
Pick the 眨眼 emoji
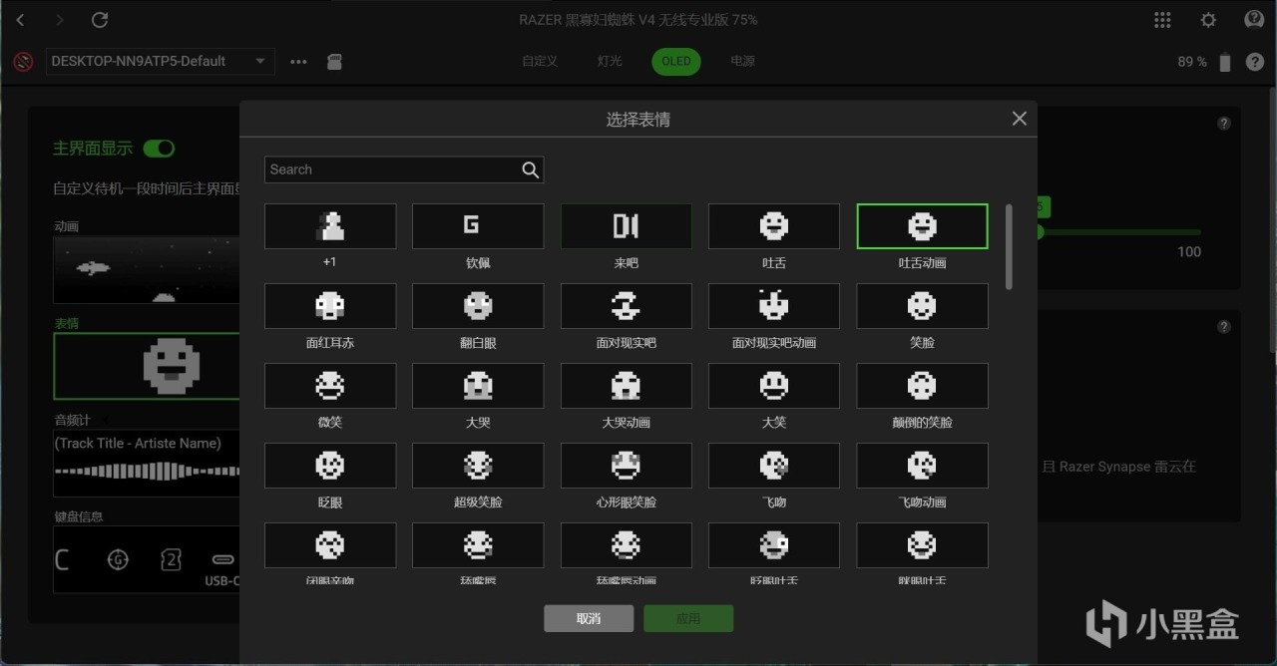330,466
